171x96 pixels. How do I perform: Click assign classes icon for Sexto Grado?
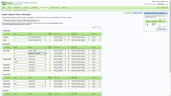(x=50, y=81)
